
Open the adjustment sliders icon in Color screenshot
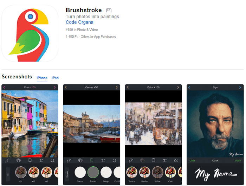point(164,160)
